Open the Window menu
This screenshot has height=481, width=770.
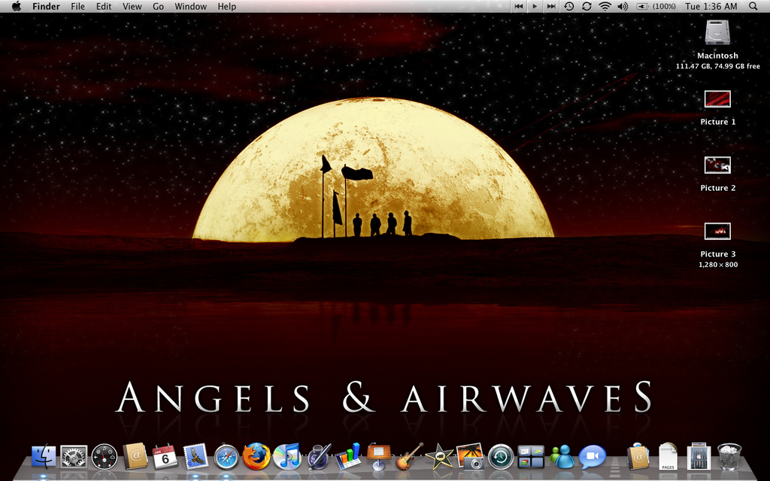pos(190,6)
